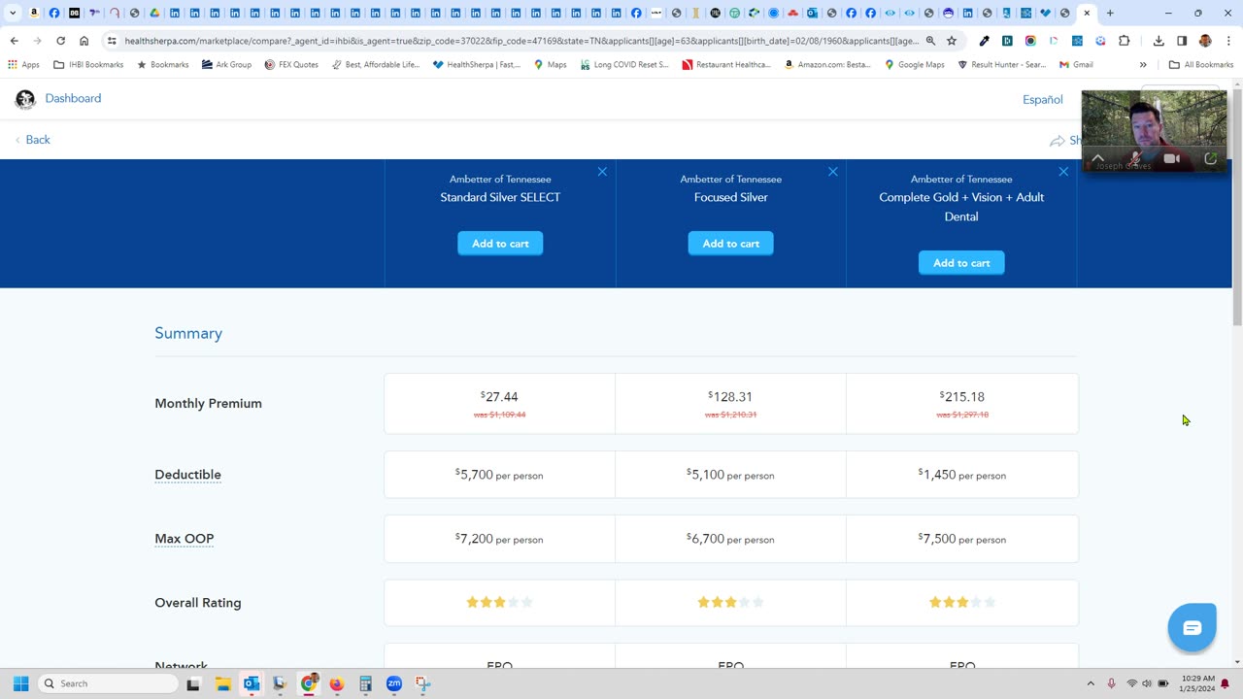Open HealthSherpa bookmark

click(x=477, y=65)
